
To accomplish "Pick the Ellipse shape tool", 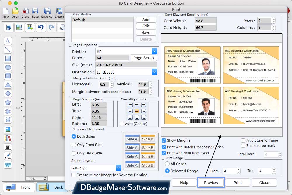I will [x=8, y=67].
